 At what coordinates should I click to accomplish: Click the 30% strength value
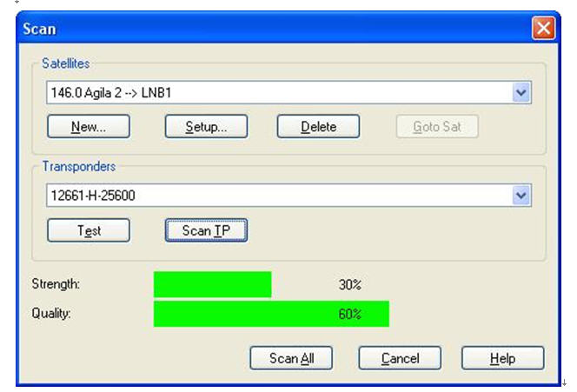coord(350,284)
